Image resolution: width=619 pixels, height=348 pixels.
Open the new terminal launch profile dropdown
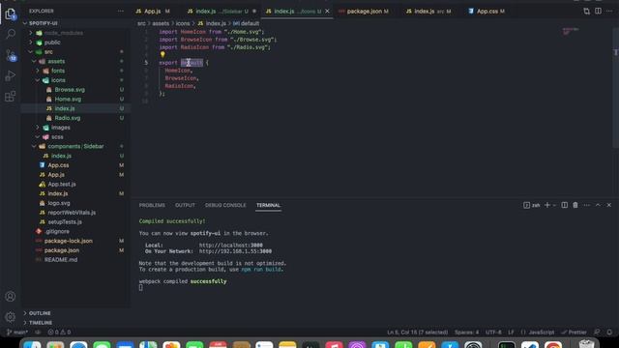click(x=554, y=205)
